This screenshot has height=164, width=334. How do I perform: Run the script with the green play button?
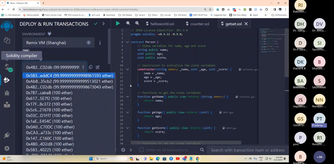pos(118,23)
